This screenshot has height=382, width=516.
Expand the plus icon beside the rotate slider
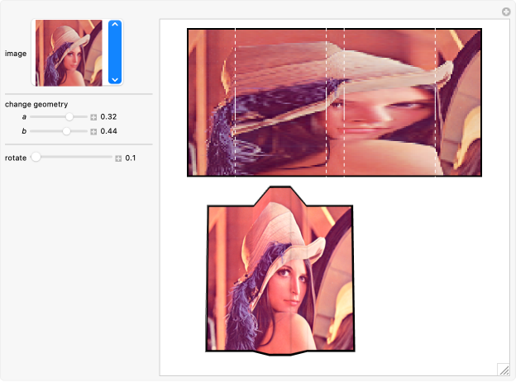click(x=118, y=158)
